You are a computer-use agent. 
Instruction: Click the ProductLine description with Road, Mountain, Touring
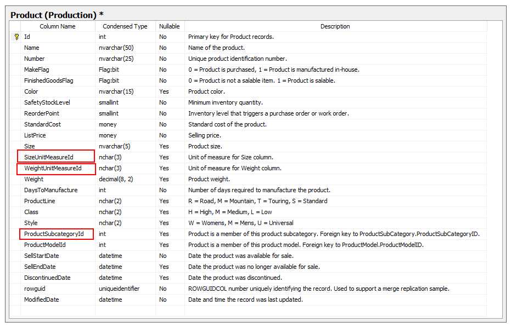tap(258, 201)
